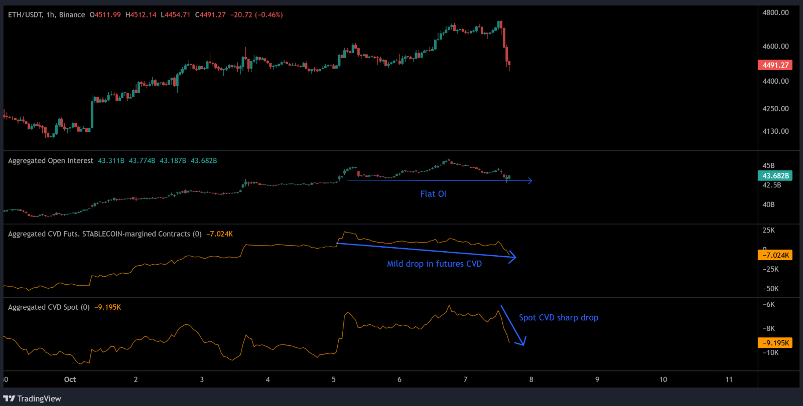This screenshot has height=406, width=803.
Task: Click the blue Spot CVD drop arrowhead
Action: [522, 343]
